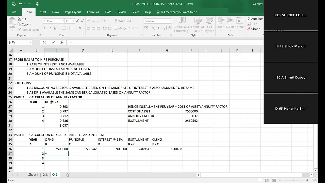
Task: Toggle Bold formatting
Action: (x=45, y=28)
